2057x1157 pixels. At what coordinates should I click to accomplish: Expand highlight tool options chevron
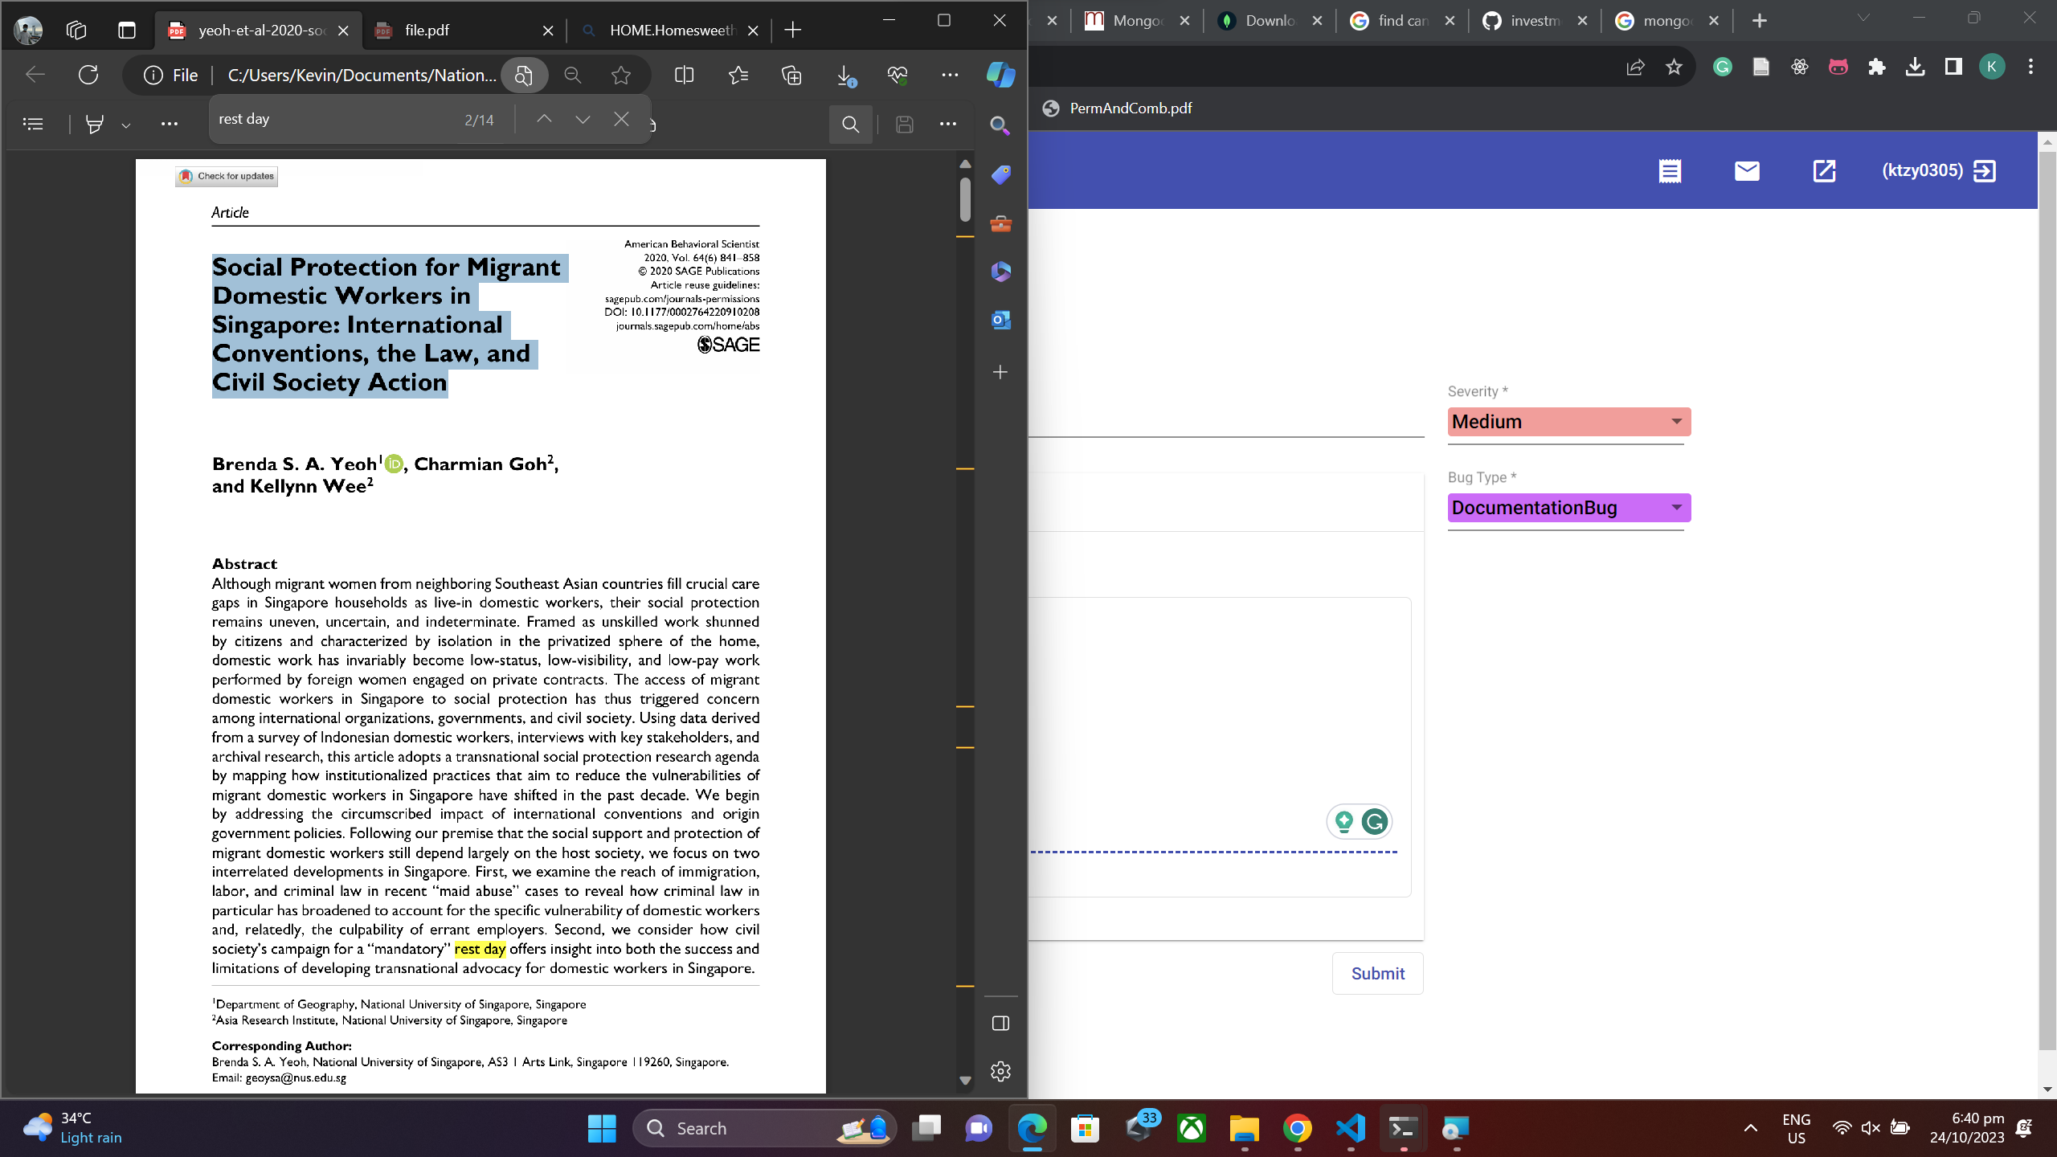(x=126, y=125)
